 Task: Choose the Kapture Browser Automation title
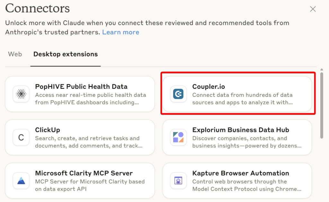241,173
